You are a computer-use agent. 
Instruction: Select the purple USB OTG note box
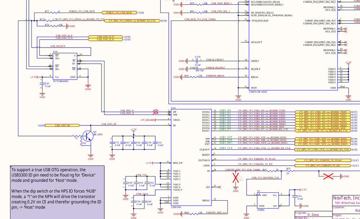[x=57, y=192]
